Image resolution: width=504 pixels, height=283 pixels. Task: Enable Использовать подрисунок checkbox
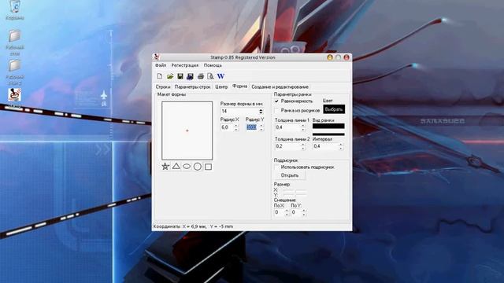[x=276, y=167]
